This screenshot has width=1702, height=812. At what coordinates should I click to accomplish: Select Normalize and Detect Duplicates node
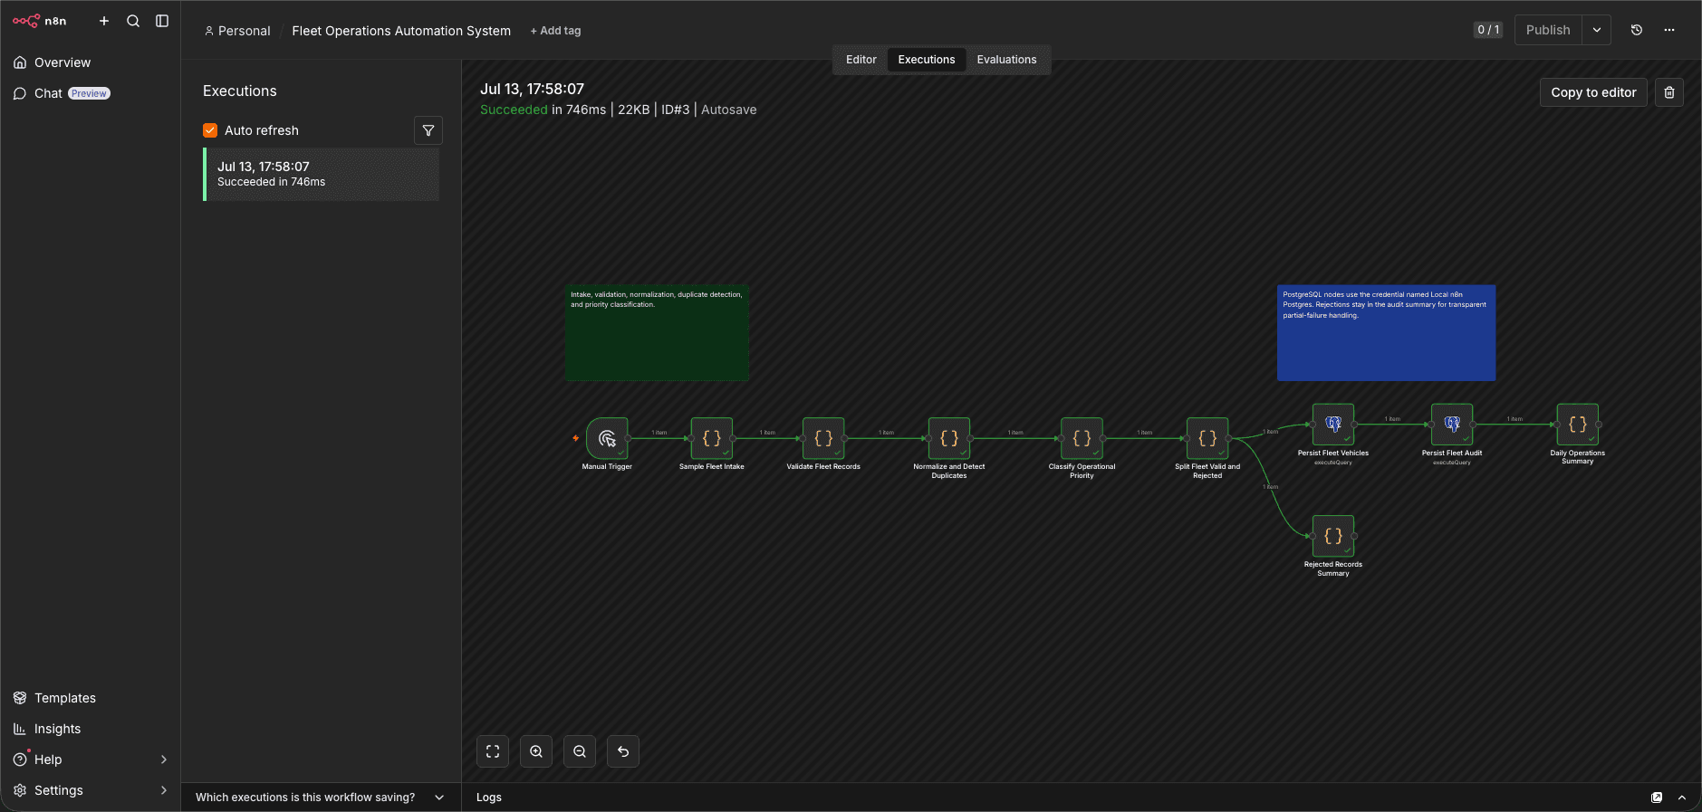[x=949, y=438]
